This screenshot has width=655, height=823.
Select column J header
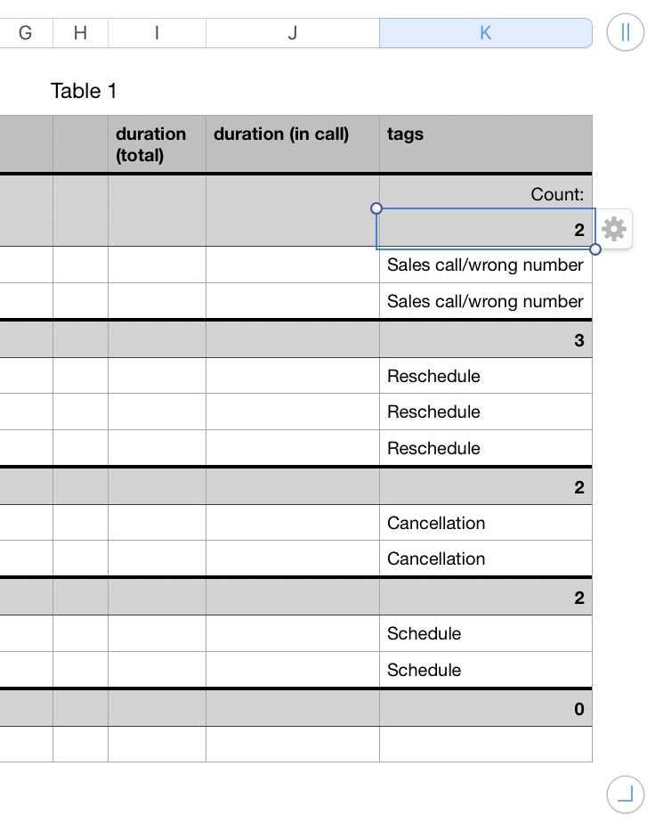click(292, 33)
